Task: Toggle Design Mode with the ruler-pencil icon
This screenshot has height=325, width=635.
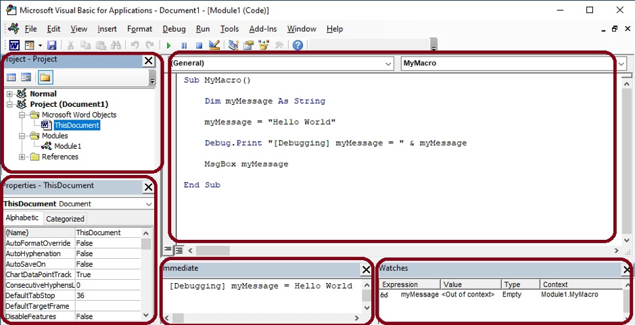Action: point(214,45)
